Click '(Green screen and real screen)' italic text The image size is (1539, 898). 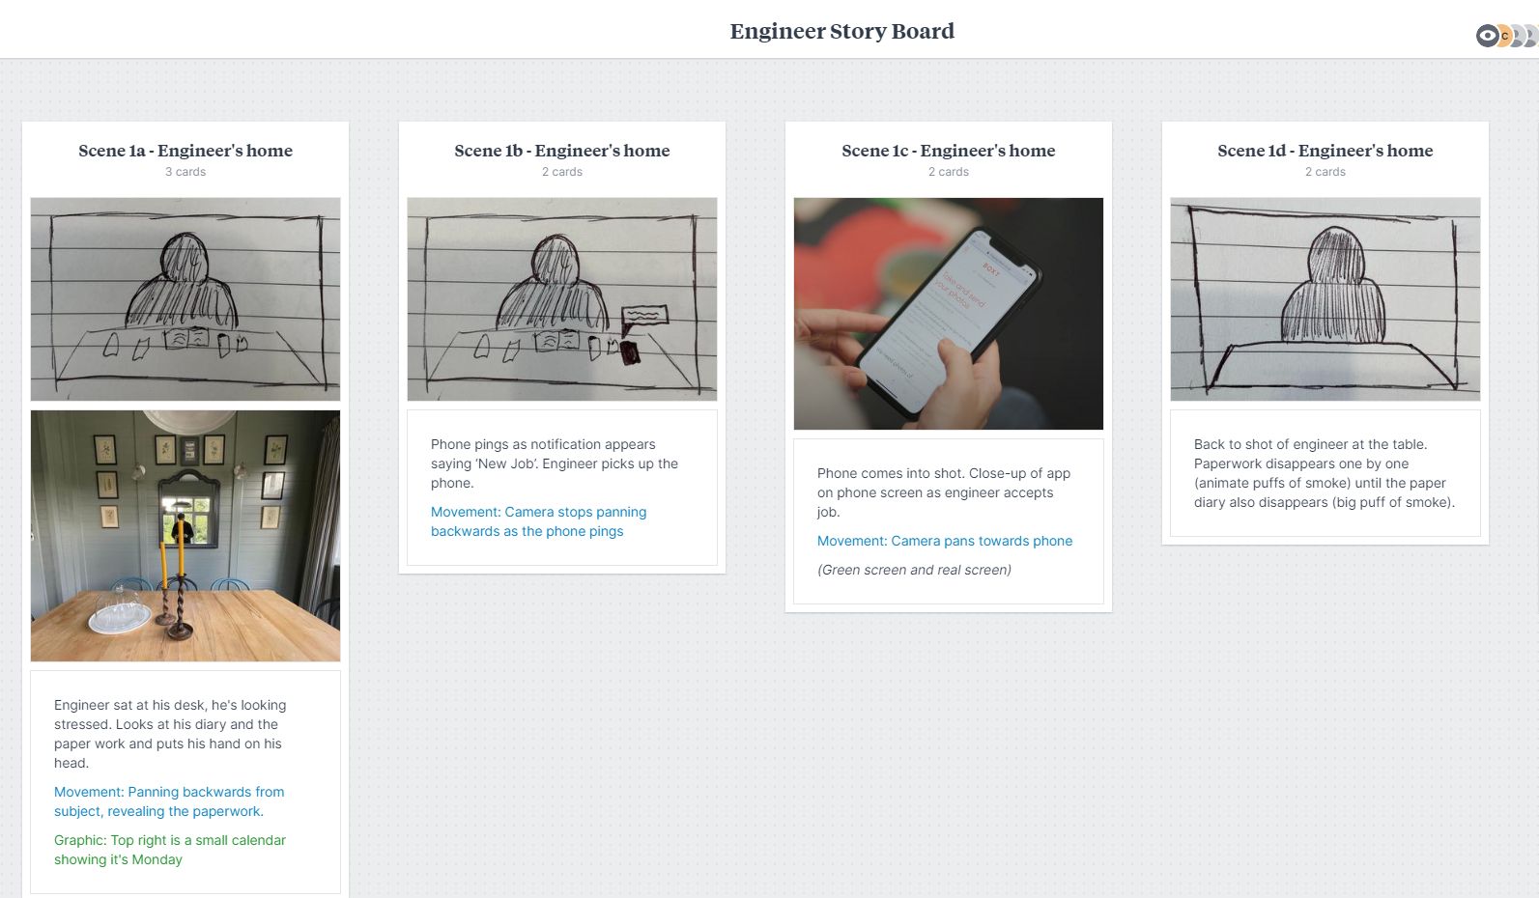pyautogui.click(x=914, y=570)
